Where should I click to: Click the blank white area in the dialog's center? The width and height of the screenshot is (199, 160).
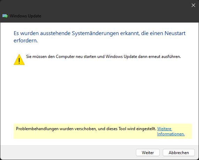pyautogui.click(x=100, y=93)
